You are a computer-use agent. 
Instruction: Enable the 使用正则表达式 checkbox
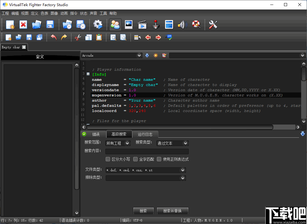click(x=159, y=159)
